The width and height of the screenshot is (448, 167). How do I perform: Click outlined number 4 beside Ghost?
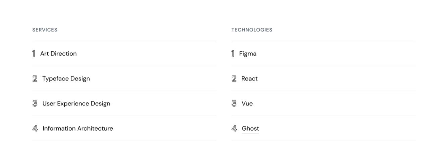pyautogui.click(x=234, y=129)
